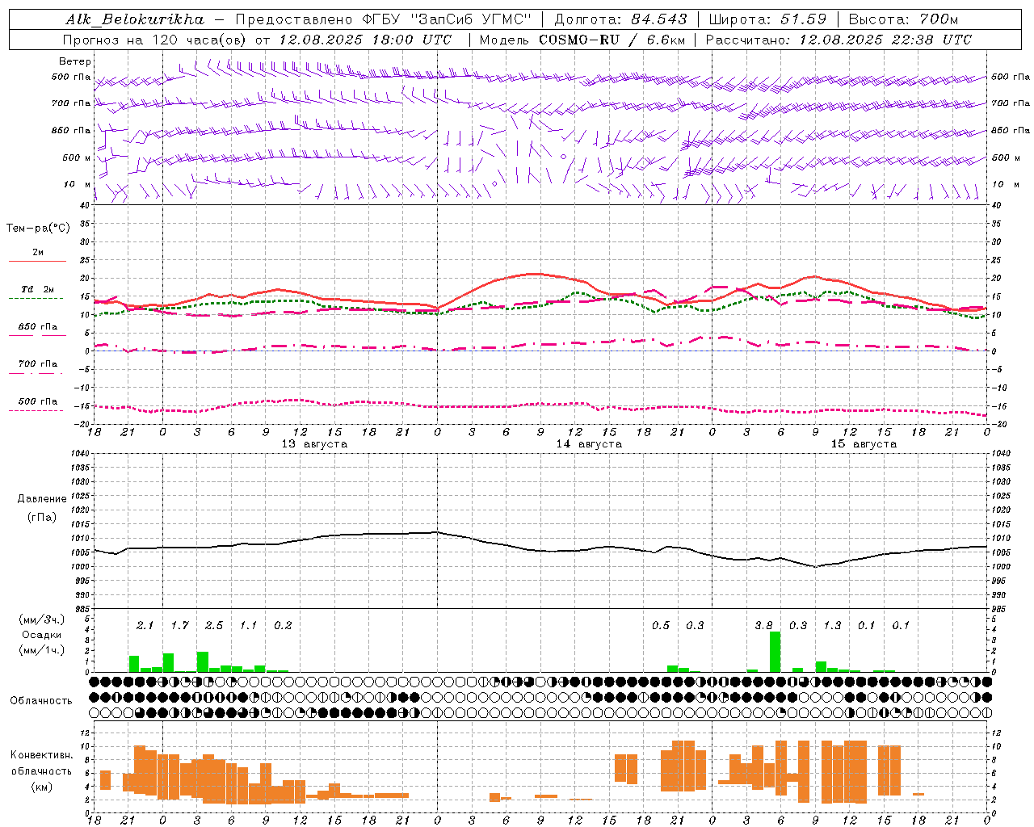The image size is (1034, 827).
Task: Click the 14 августа date label
Action: (x=589, y=444)
